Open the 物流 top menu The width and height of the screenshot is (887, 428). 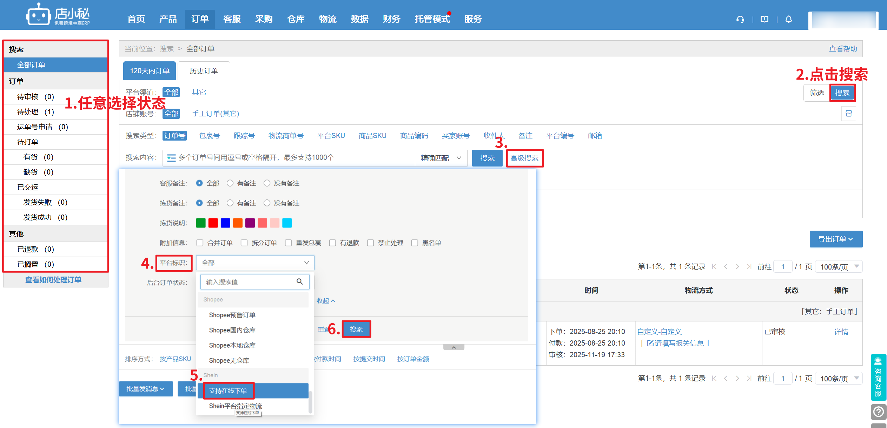click(327, 19)
